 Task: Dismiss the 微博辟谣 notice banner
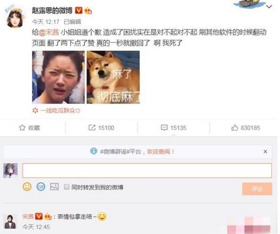[x=265, y=152]
